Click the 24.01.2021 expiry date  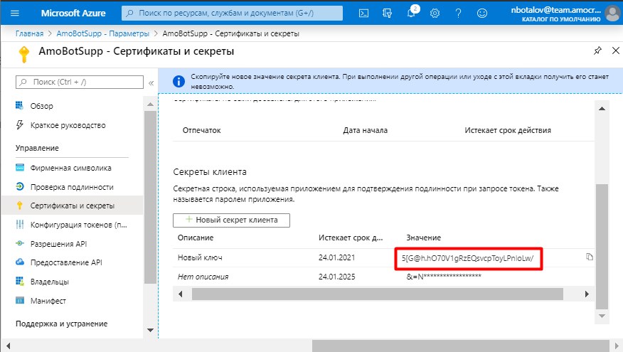click(336, 257)
